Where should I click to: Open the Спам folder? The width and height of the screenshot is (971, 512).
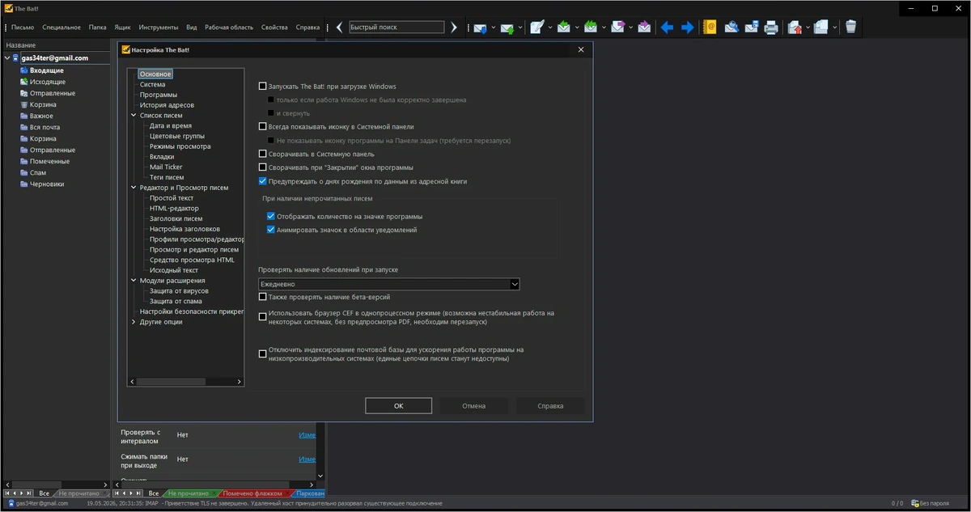pos(38,172)
